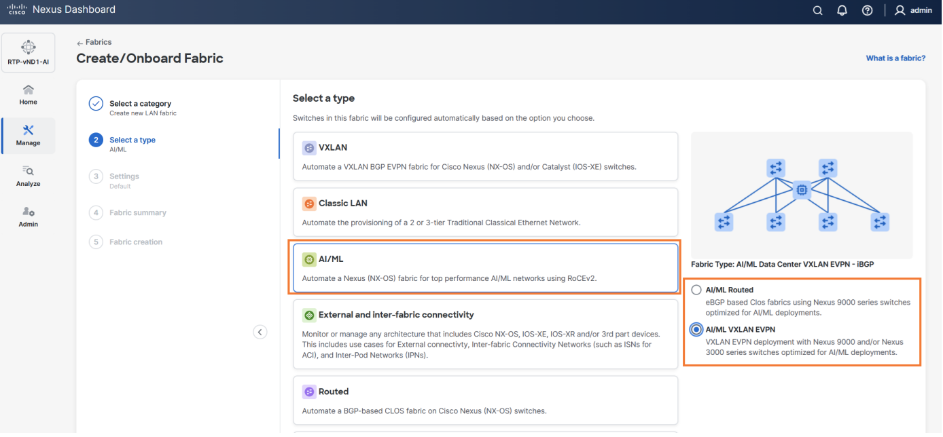Open notifications bell icon
Image resolution: width=943 pixels, height=437 pixels.
(x=842, y=10)
